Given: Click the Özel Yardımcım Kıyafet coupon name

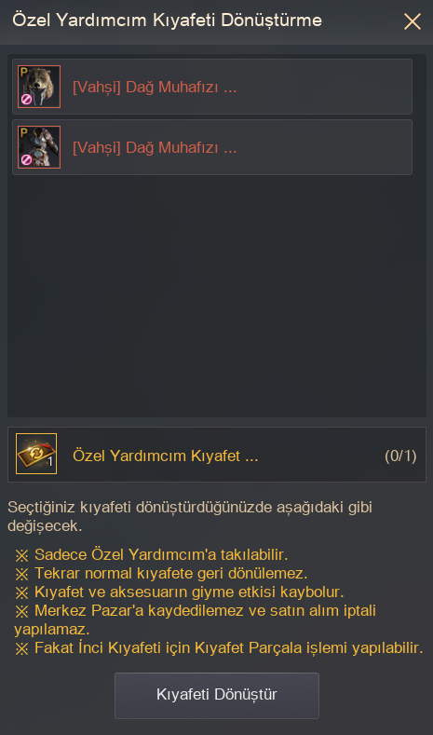Looking at the screenshot, I should [x=166, y=456].
